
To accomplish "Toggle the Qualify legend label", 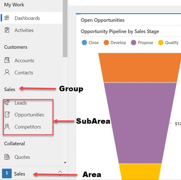I will click(172, 43).
